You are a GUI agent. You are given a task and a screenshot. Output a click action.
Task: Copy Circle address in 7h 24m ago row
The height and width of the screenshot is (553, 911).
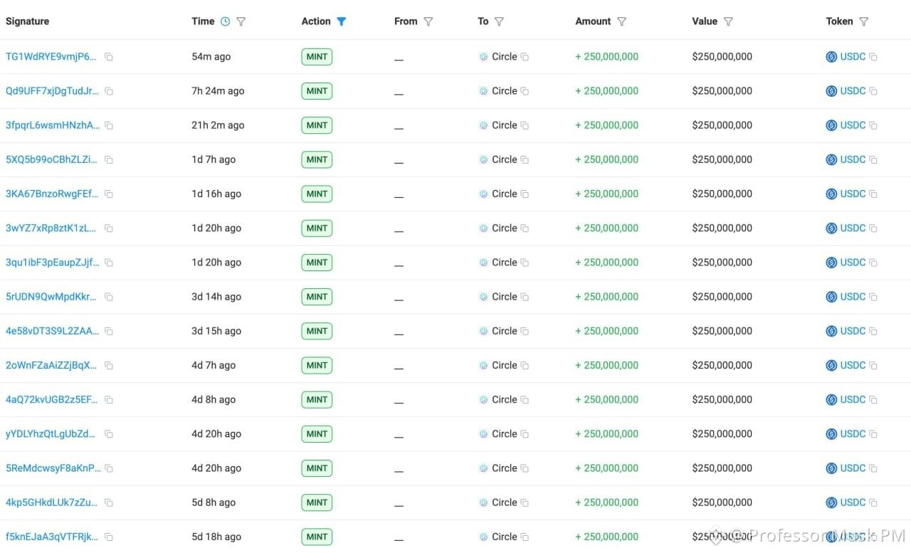point(525,91)
